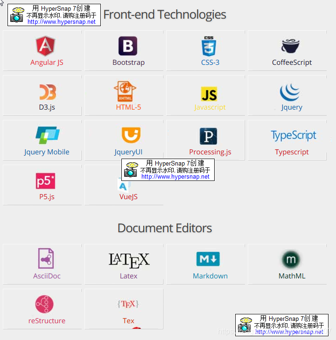This screenshot has width=336, height=340.
Task: Click the AsciiDoc label link
Action: tap(47, 276)
